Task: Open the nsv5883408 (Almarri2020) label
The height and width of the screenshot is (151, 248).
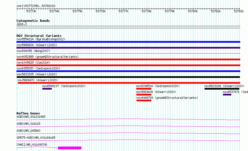Action: coord(156,92)
